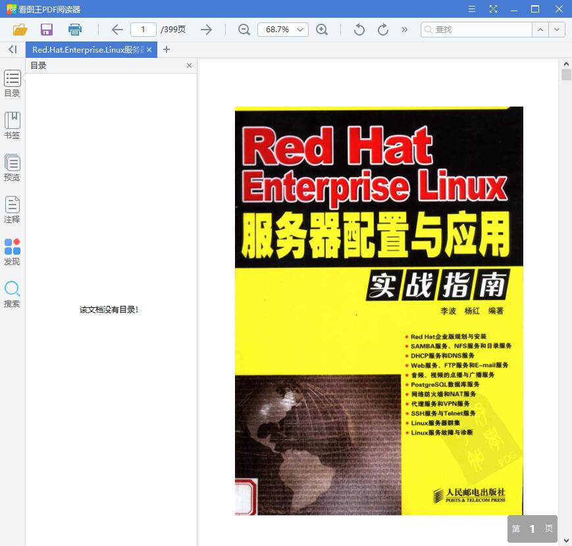Open the 目录 sidebar section
The height and width of the screenshot is (546, 572).
12,84
